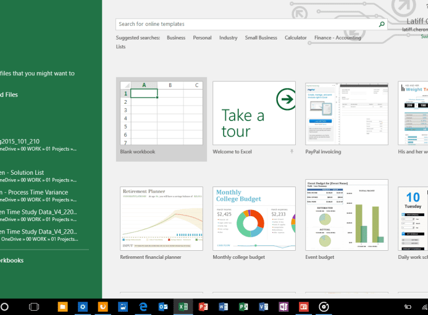This screenshot has width=428, height=315.
Task: Open Outlook from the taskbar
Action: coord(163,307)
